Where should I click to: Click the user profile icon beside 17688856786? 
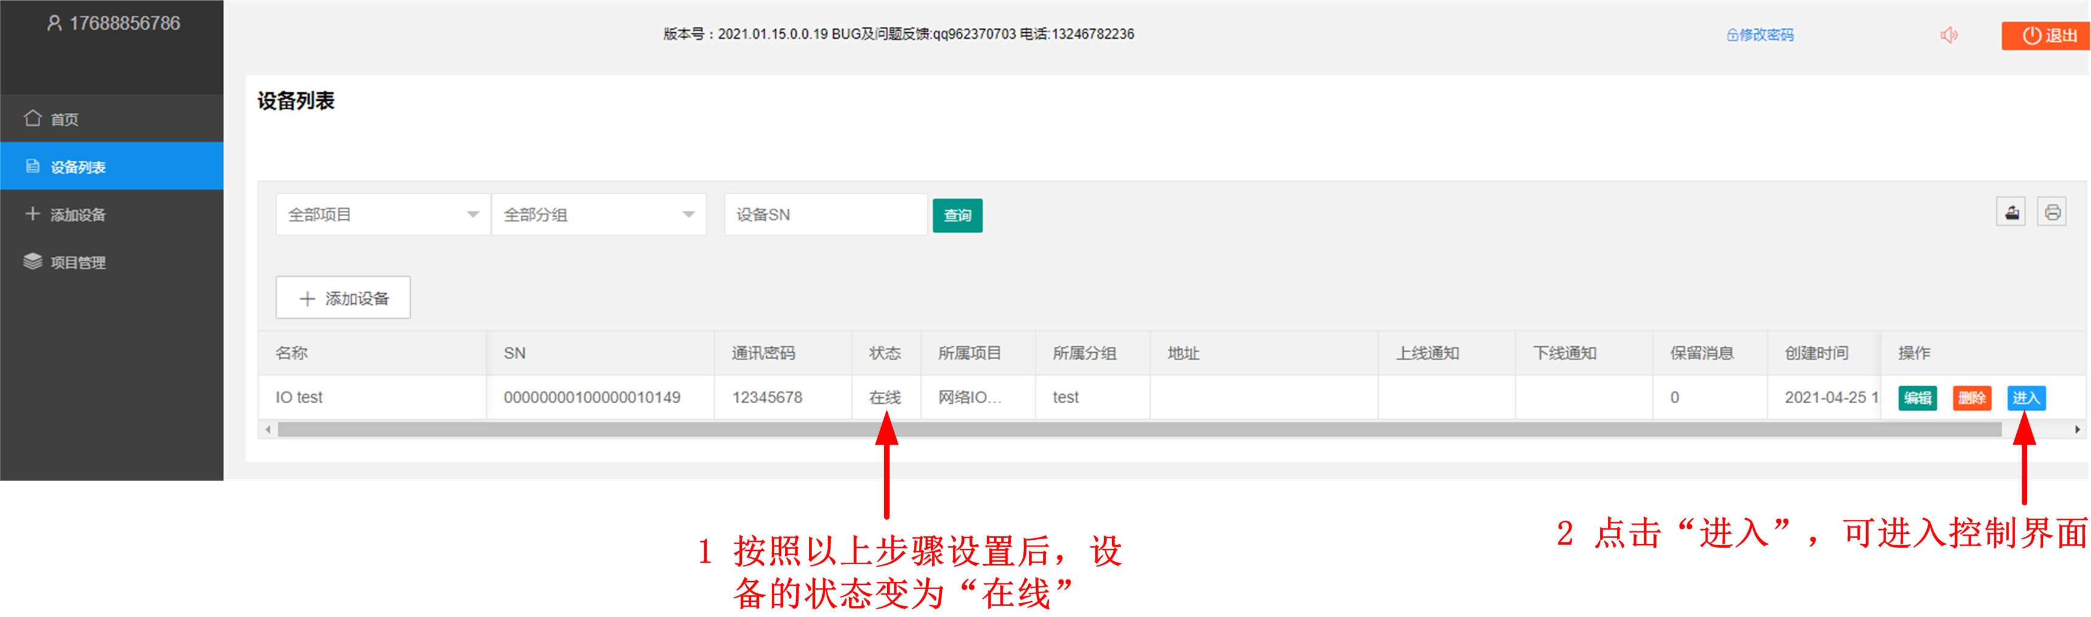pos(54,24)
